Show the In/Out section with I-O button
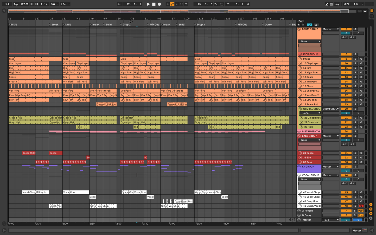376x235 pixels. pyautogui.click(x=371, y=205)
